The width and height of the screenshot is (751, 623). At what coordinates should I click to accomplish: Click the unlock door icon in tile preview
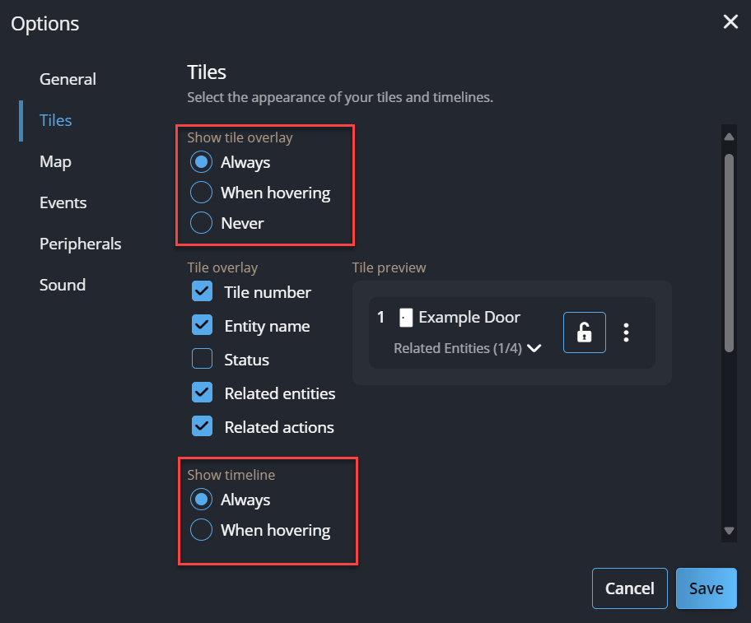(584, 332)
